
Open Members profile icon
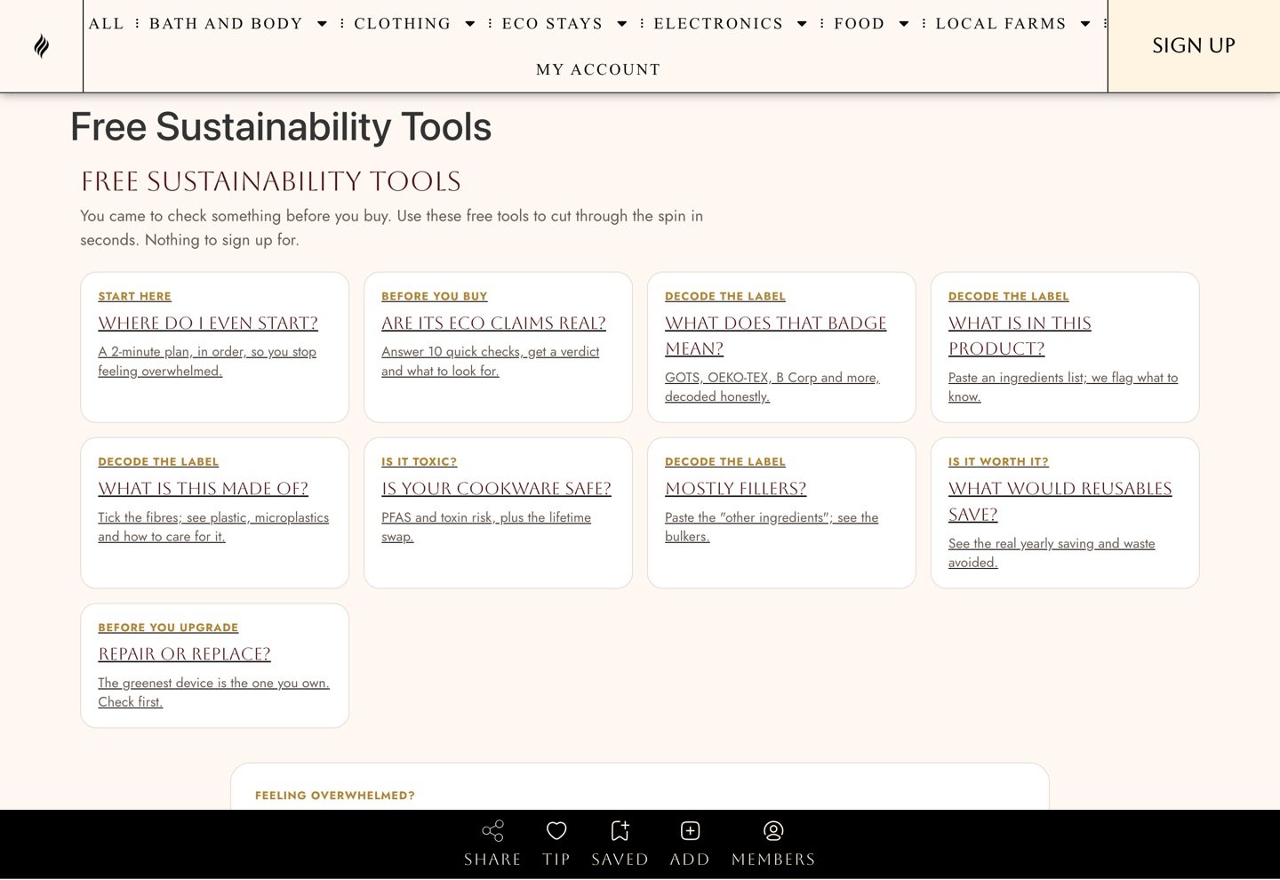pos(773,831)
